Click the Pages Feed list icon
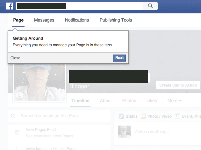This screenshot has width=201, height=150. [17, 133]
